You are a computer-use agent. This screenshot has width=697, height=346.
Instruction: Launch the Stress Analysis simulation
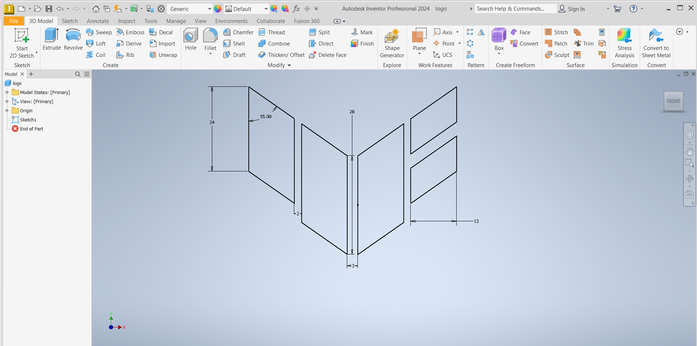(624, 43)
